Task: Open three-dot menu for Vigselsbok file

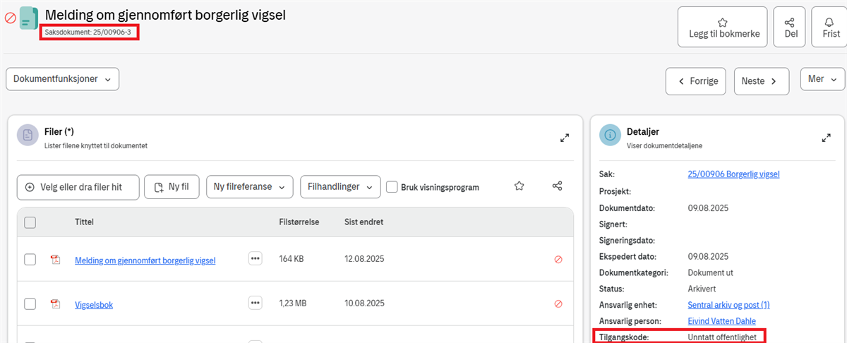Action: [255, 303]
